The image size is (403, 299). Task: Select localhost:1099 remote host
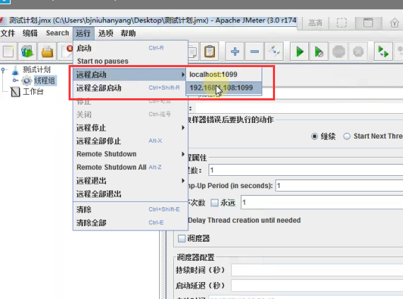point(224,74)
